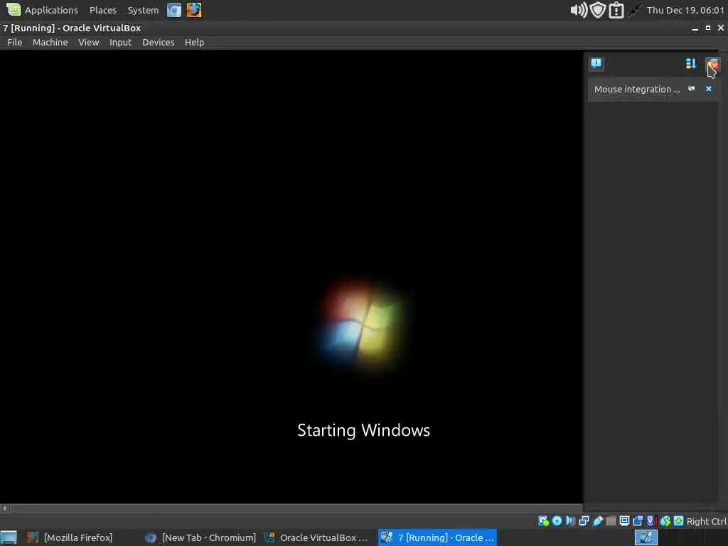Launch Chromium from the top panel launcher
The image size is (728, 546).
(x=174, y=10)
